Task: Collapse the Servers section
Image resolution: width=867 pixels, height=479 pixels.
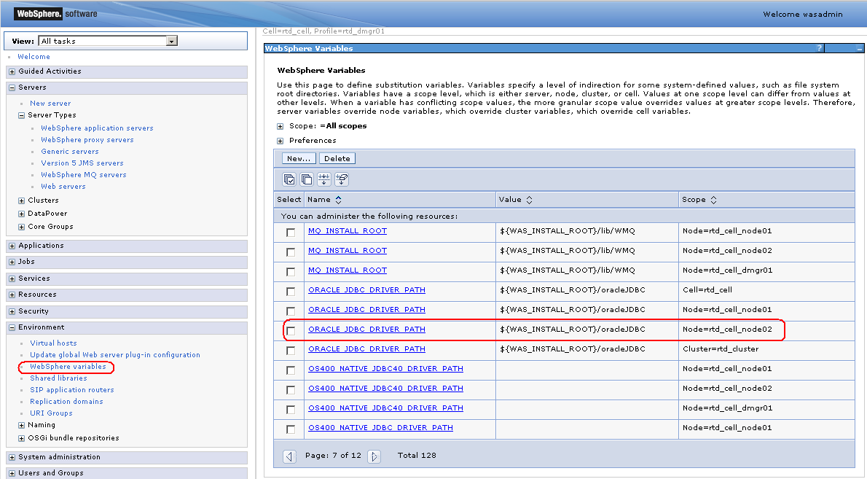Action: point(12,87)
